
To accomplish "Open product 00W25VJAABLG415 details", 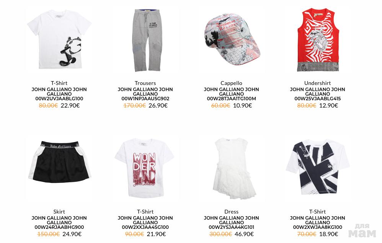I will (317, 99).
